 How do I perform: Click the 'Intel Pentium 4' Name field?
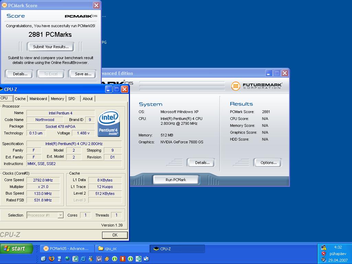(x=60, y=113)
